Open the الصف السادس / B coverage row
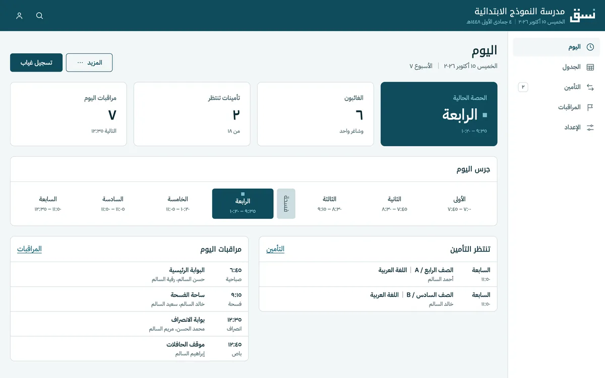The width and height of the screenshot is (605, 378). tap(378, 299)
